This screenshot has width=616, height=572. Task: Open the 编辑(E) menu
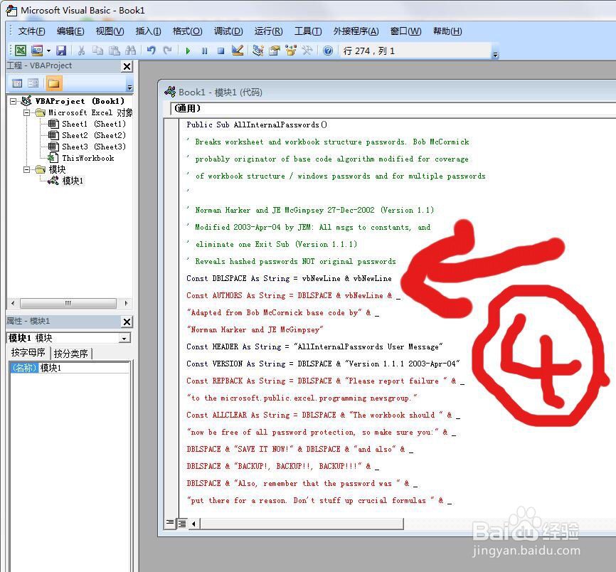(70, 31)
